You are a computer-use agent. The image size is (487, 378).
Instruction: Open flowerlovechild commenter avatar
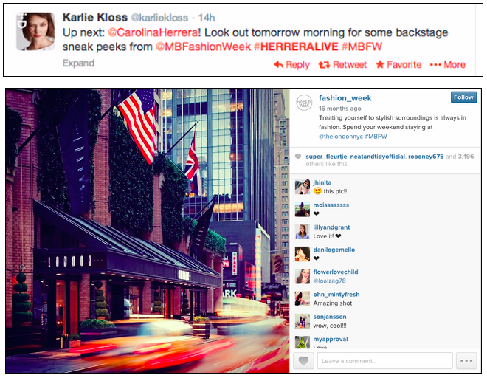303,277
